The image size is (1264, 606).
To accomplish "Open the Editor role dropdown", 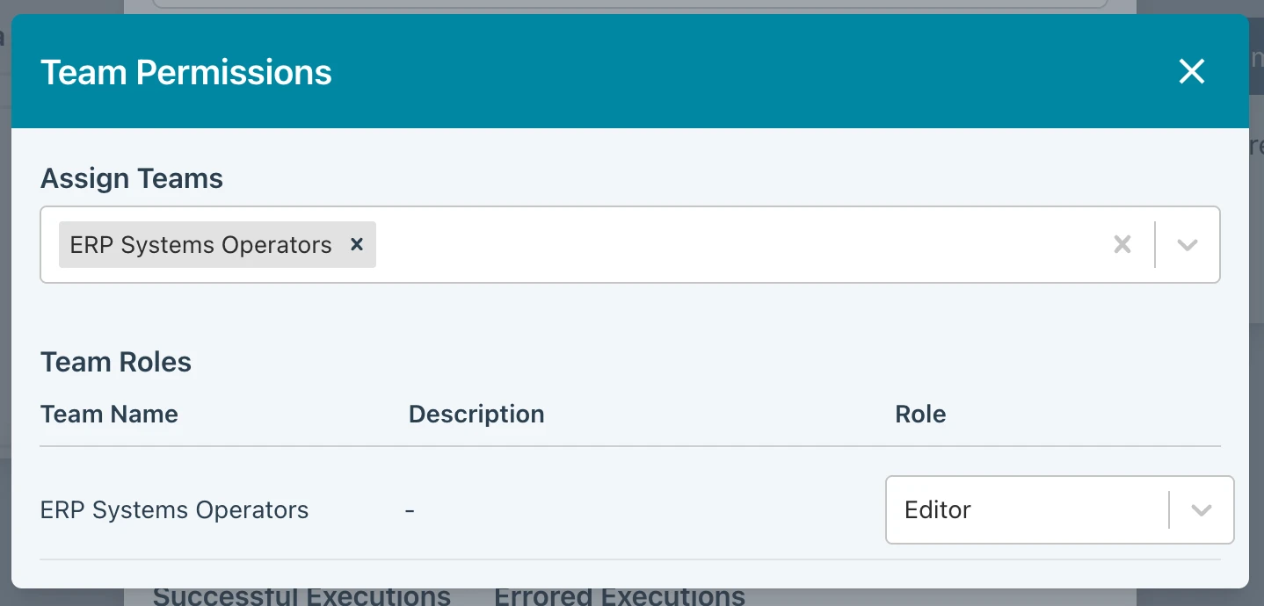I will tap(1027, 510).
